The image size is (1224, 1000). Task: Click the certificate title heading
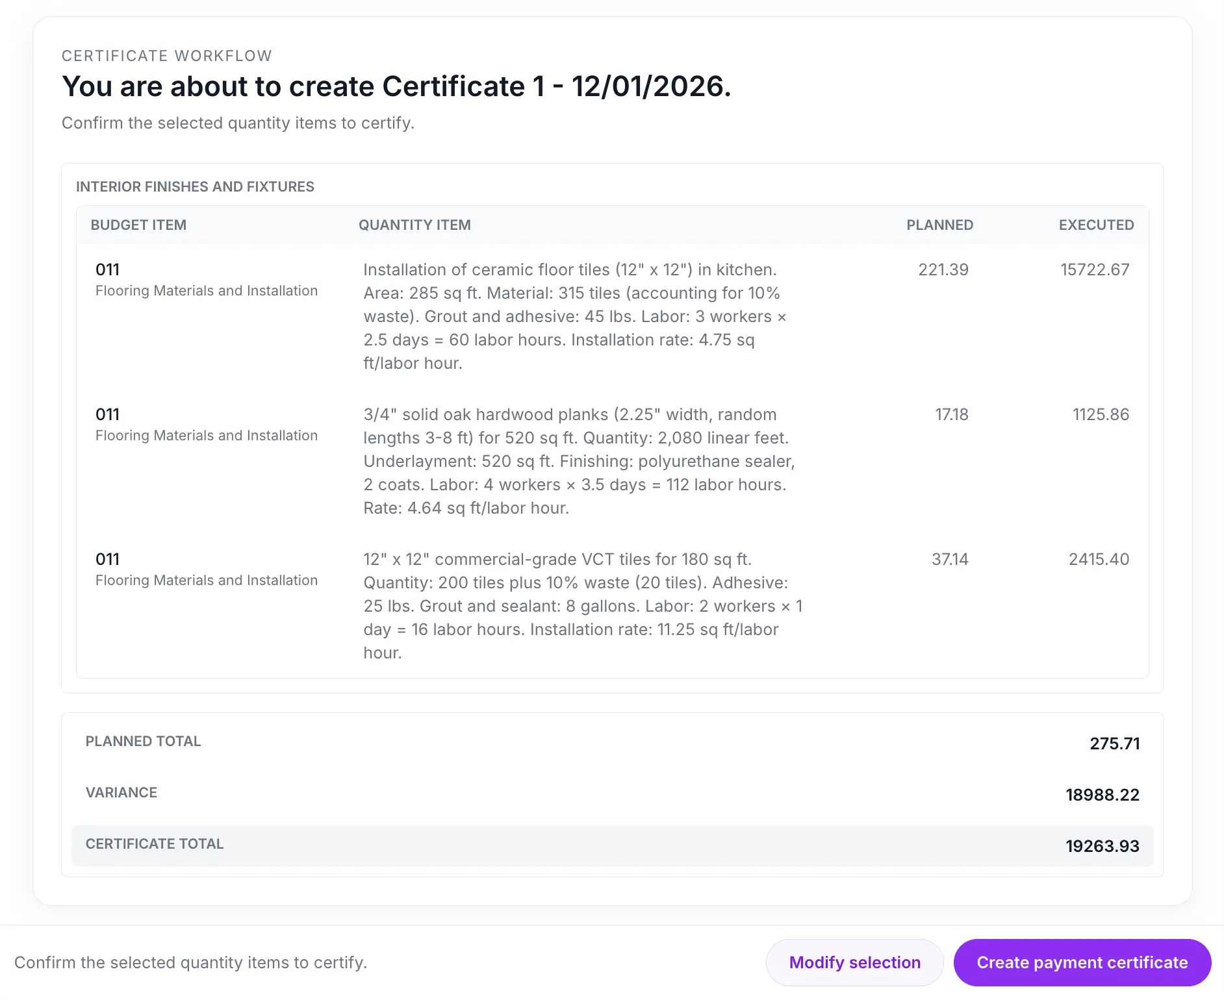click(396, 86)
